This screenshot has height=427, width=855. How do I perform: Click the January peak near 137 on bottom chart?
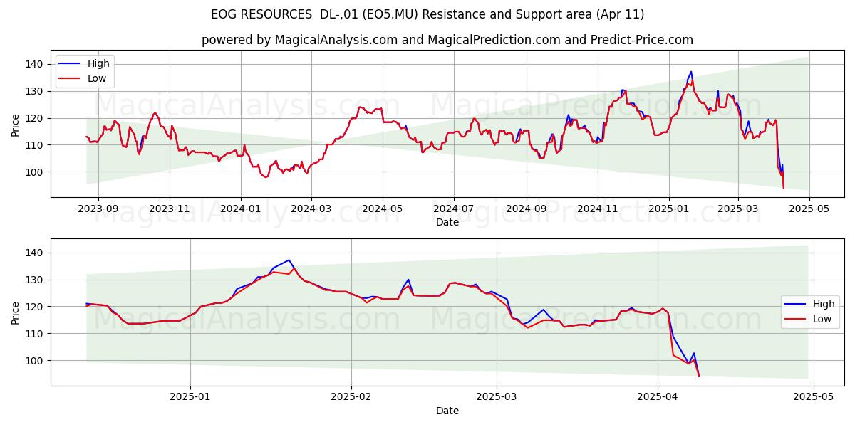click(x=289, y=260)
